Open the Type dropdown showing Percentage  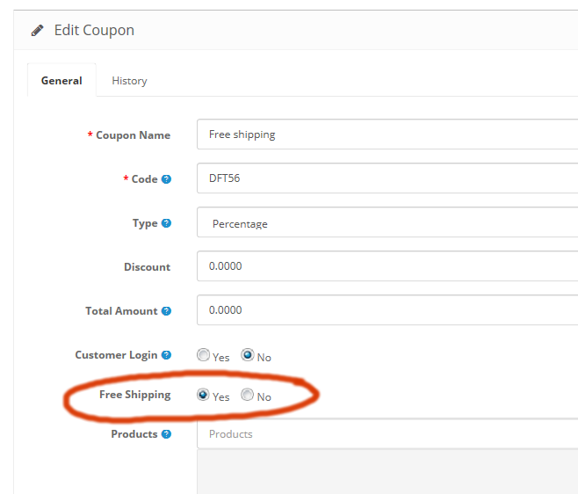[387, 222]
